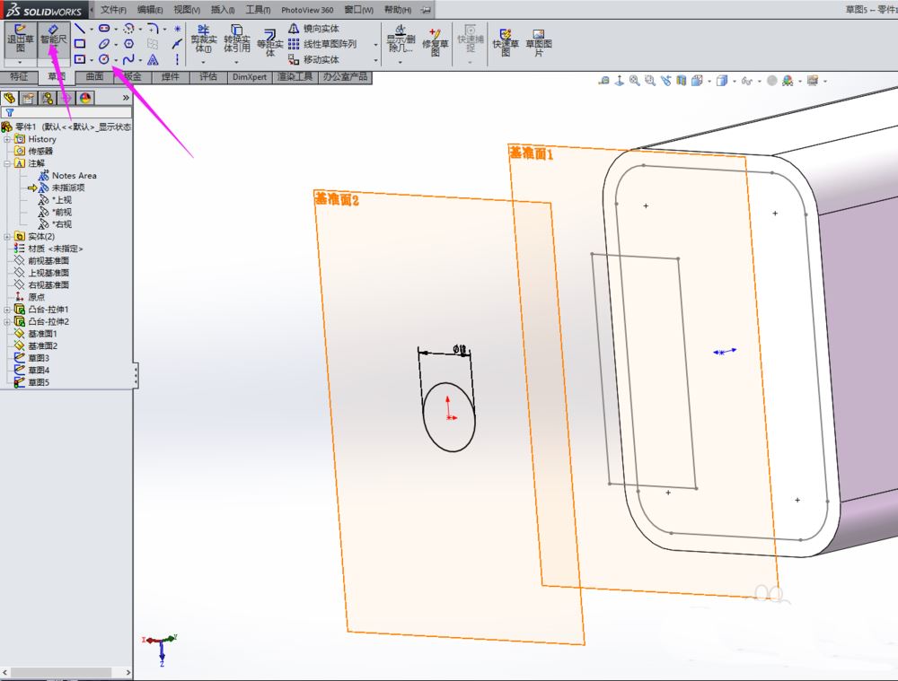Open Display/Delete Relations (显示/删除几何关系)

(401, 39)
